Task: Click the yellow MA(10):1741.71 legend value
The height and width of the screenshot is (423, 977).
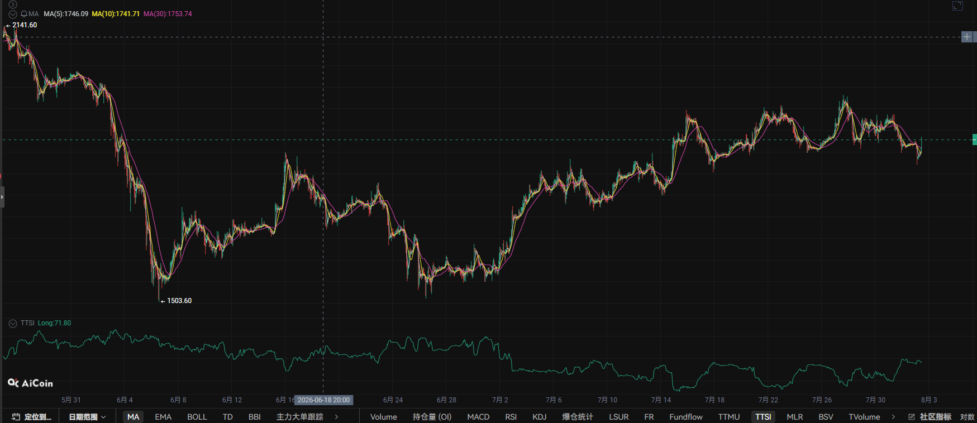Action: click(x=116, y=14)
